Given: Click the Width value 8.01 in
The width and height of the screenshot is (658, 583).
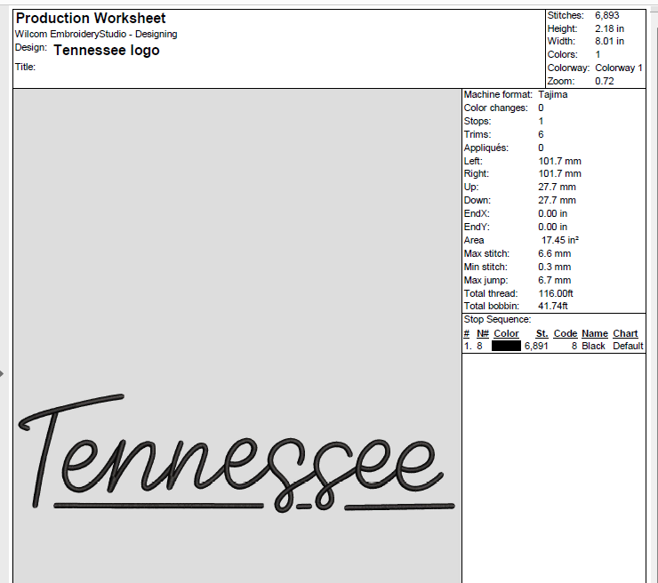Looking at the screenshot, I should (x=609, y=41).
